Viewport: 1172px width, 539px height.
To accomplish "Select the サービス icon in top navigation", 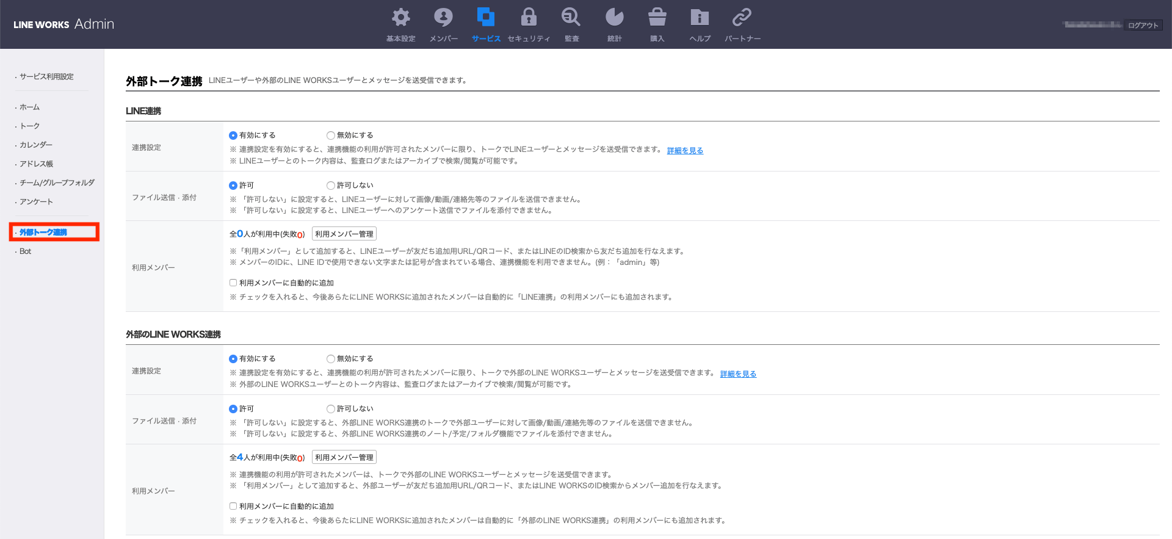I will [x=486, y=18].
